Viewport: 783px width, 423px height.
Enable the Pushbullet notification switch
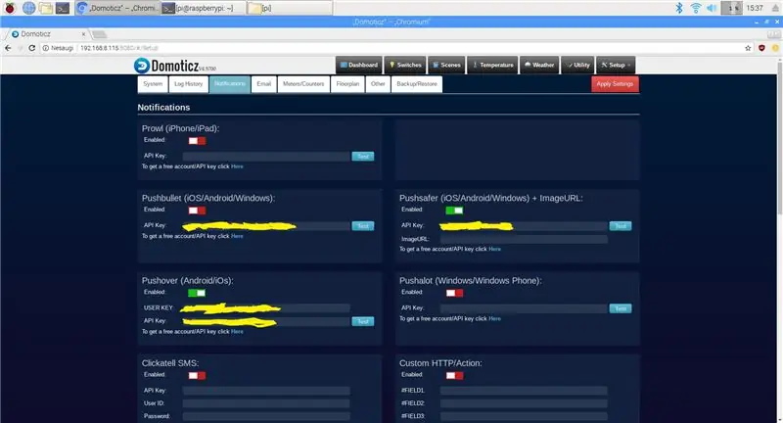click(197, 211)
